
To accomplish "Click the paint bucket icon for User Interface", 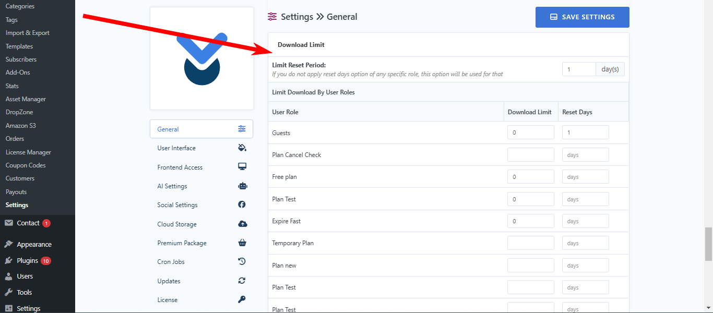I will pos(242,148).
